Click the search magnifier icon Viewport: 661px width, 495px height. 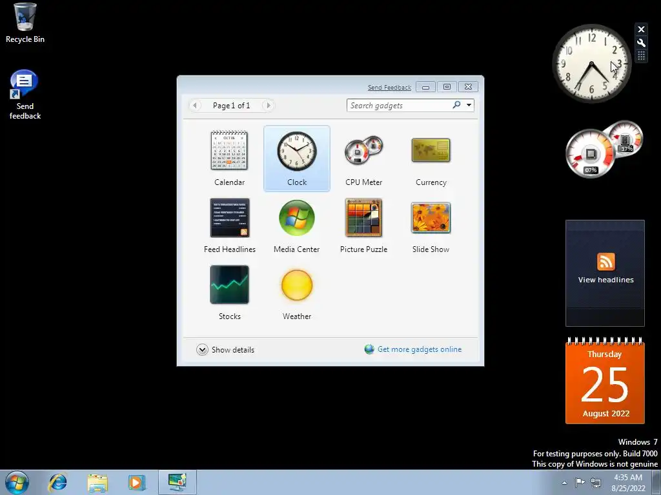point(456,105)
